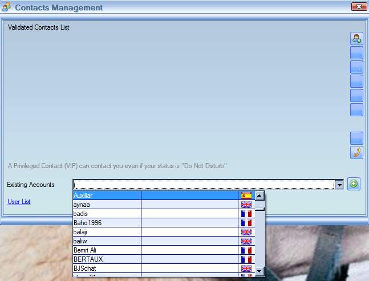Click the add contact icon button
369x281 pixels.
[356, 39]
